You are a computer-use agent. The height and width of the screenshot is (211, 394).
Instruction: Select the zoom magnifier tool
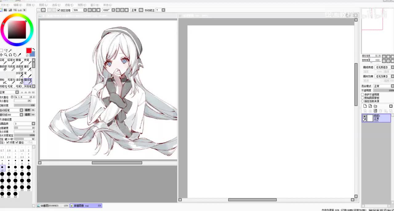click(x=6, y=55)
